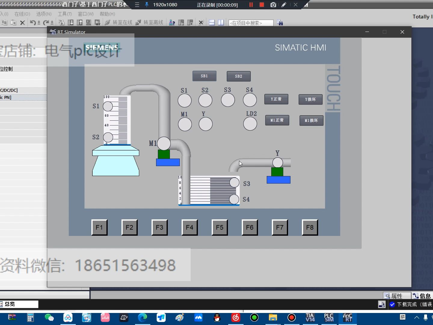Click the M1损坏 button
Image resolution: width=433 pixels, height=325 pixels.
tap(311, 121)
